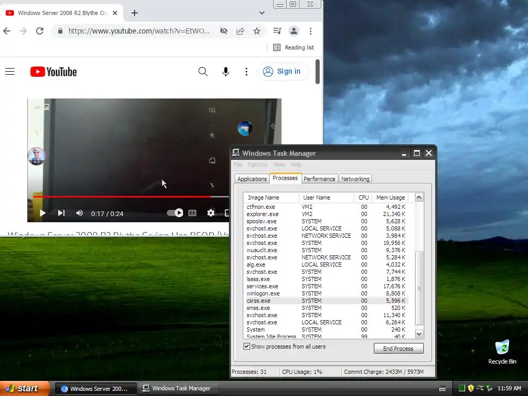Open the Windows start menu
Screen dimensions: 528x396
[x=25, y=388]
